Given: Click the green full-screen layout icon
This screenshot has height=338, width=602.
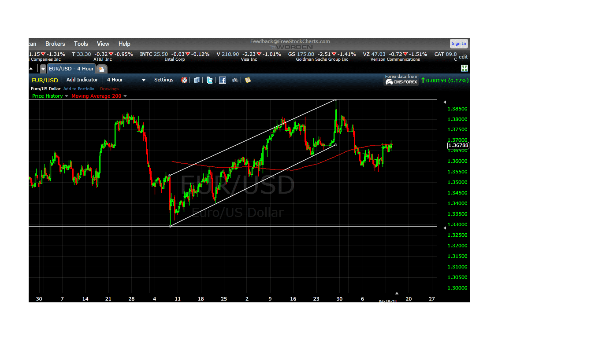Looking at the screenshot, I should [465, 68].
